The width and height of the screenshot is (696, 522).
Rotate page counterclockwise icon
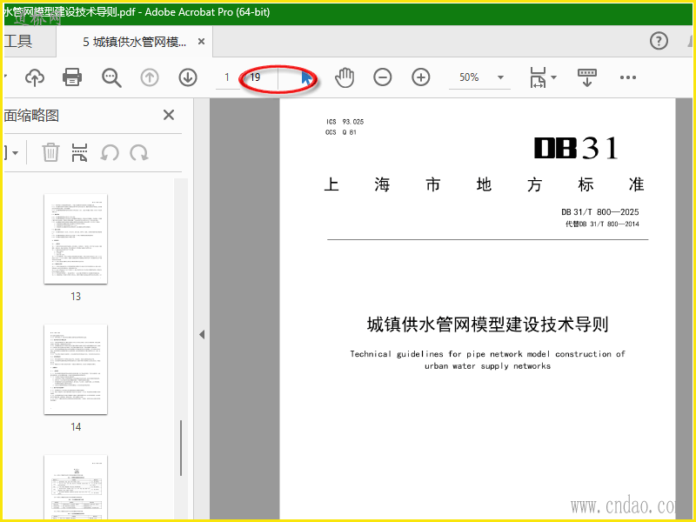point(110,153)
